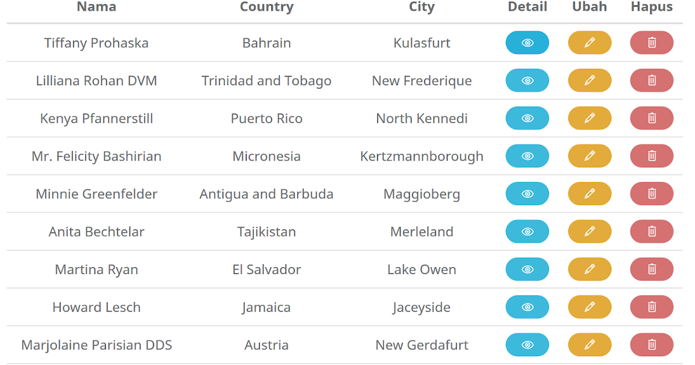The image size is (695, 365).
Task: Delete Kenya Pfannerstill's row
Action: (652, 118)
